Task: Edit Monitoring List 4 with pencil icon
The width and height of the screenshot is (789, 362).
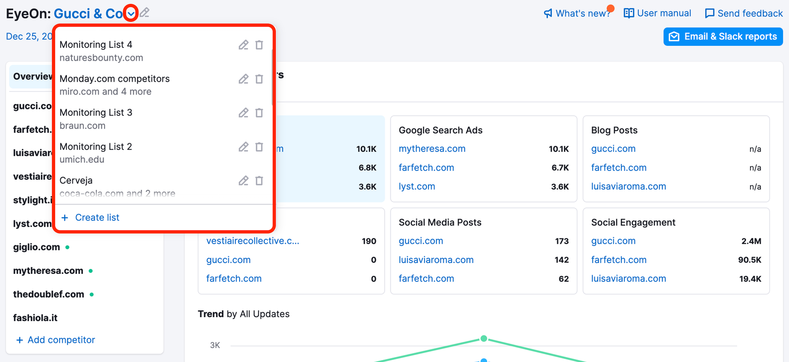Action: (x=244, y=45)
